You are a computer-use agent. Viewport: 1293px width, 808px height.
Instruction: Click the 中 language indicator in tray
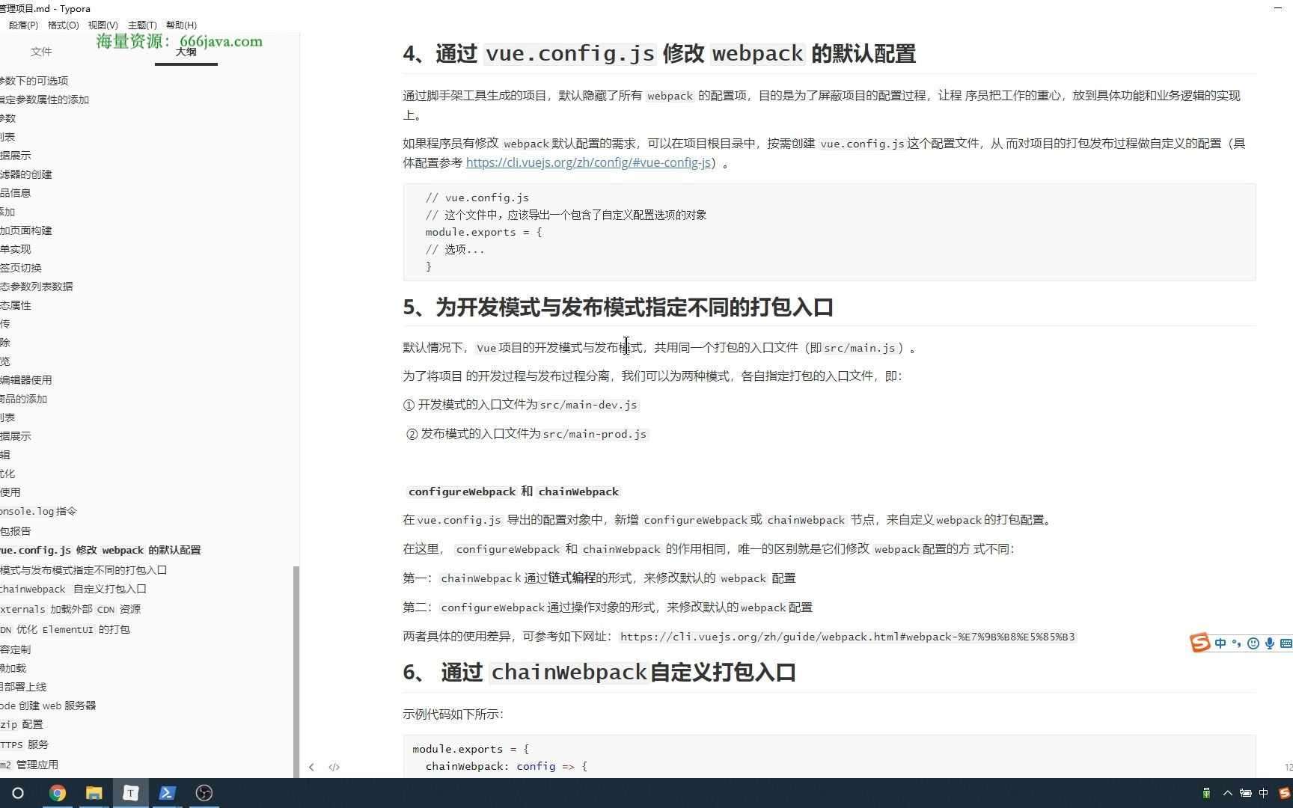(1264, 793)
